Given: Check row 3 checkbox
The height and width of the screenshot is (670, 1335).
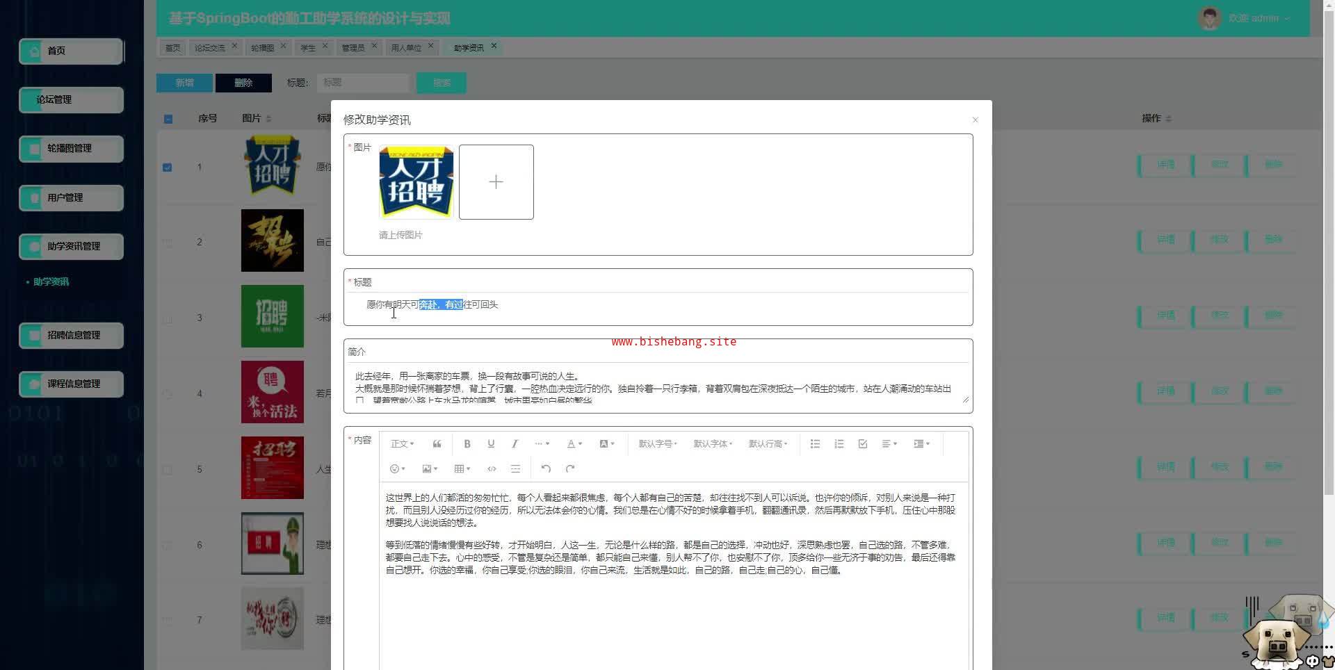Looking at the screenshot, I should pos(167,319).
